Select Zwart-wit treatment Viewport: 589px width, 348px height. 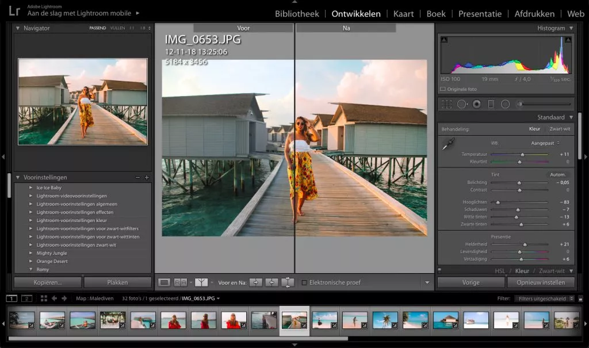pyautogui.click(x=560, y=129)
